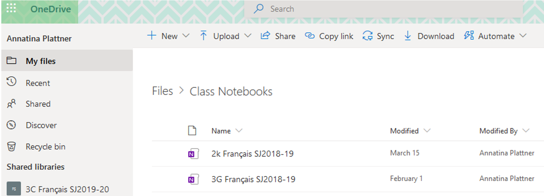Click into the Search box
This screenshot has height=196, width=544.
click(383, 9)
